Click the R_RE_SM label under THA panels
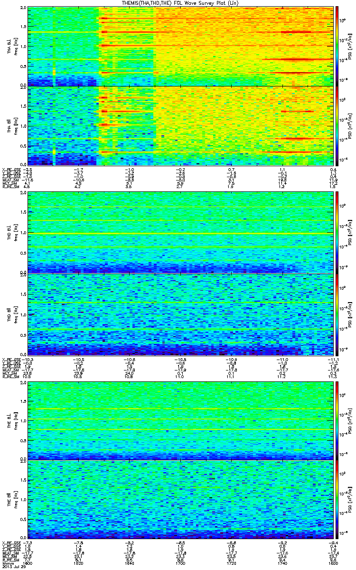This screenshot has height=570, width=356. 11,187
